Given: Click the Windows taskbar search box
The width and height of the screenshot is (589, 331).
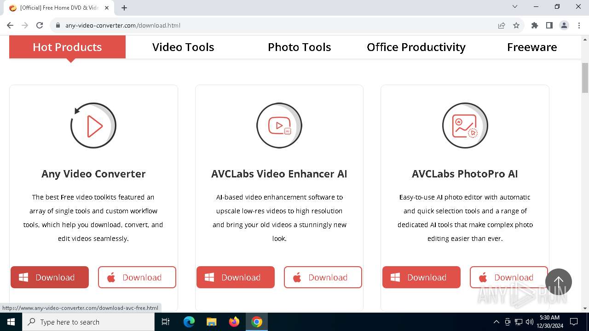Looking at the screenshot, I should [x=88, y=322].
